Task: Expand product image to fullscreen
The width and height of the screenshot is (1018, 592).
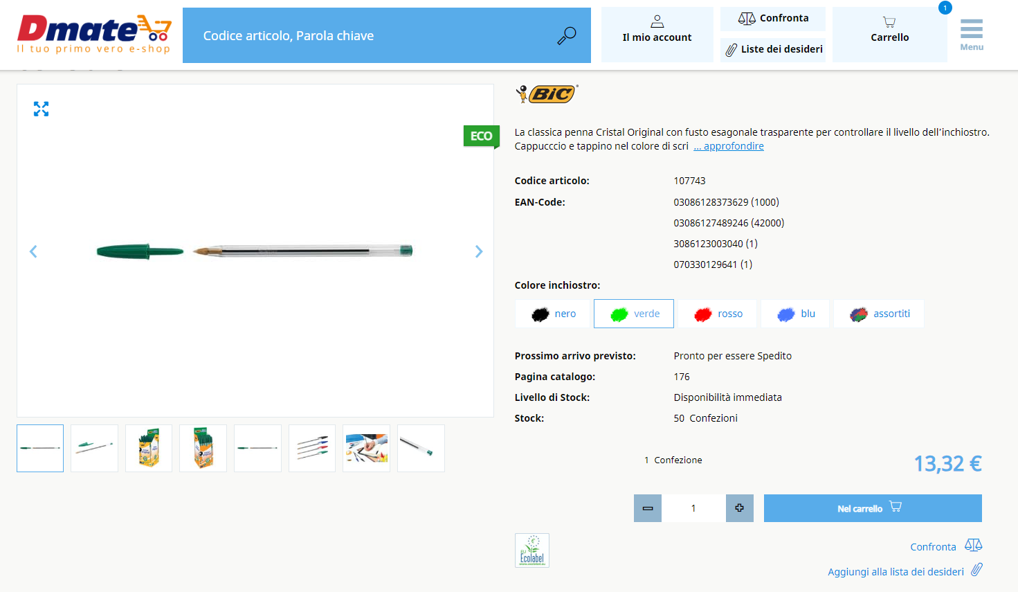Action: [42, 109]
